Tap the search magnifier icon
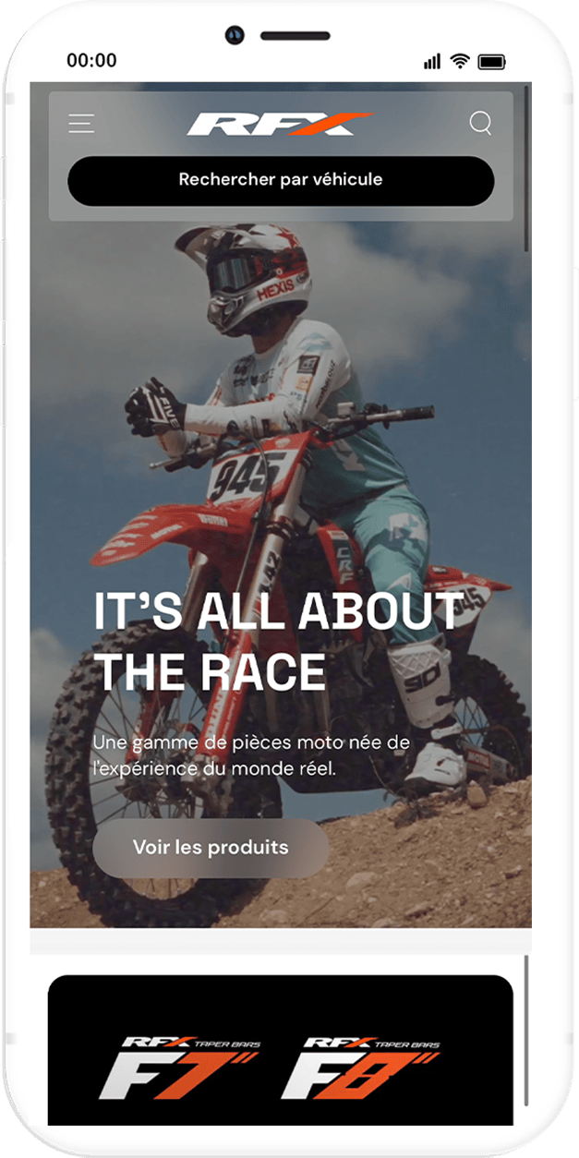This screenshot has width=579, height=1158. [480, 123]
